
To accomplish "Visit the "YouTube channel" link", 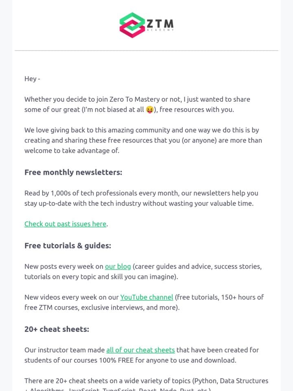I will pyautogui.click(x=146, y=297).
